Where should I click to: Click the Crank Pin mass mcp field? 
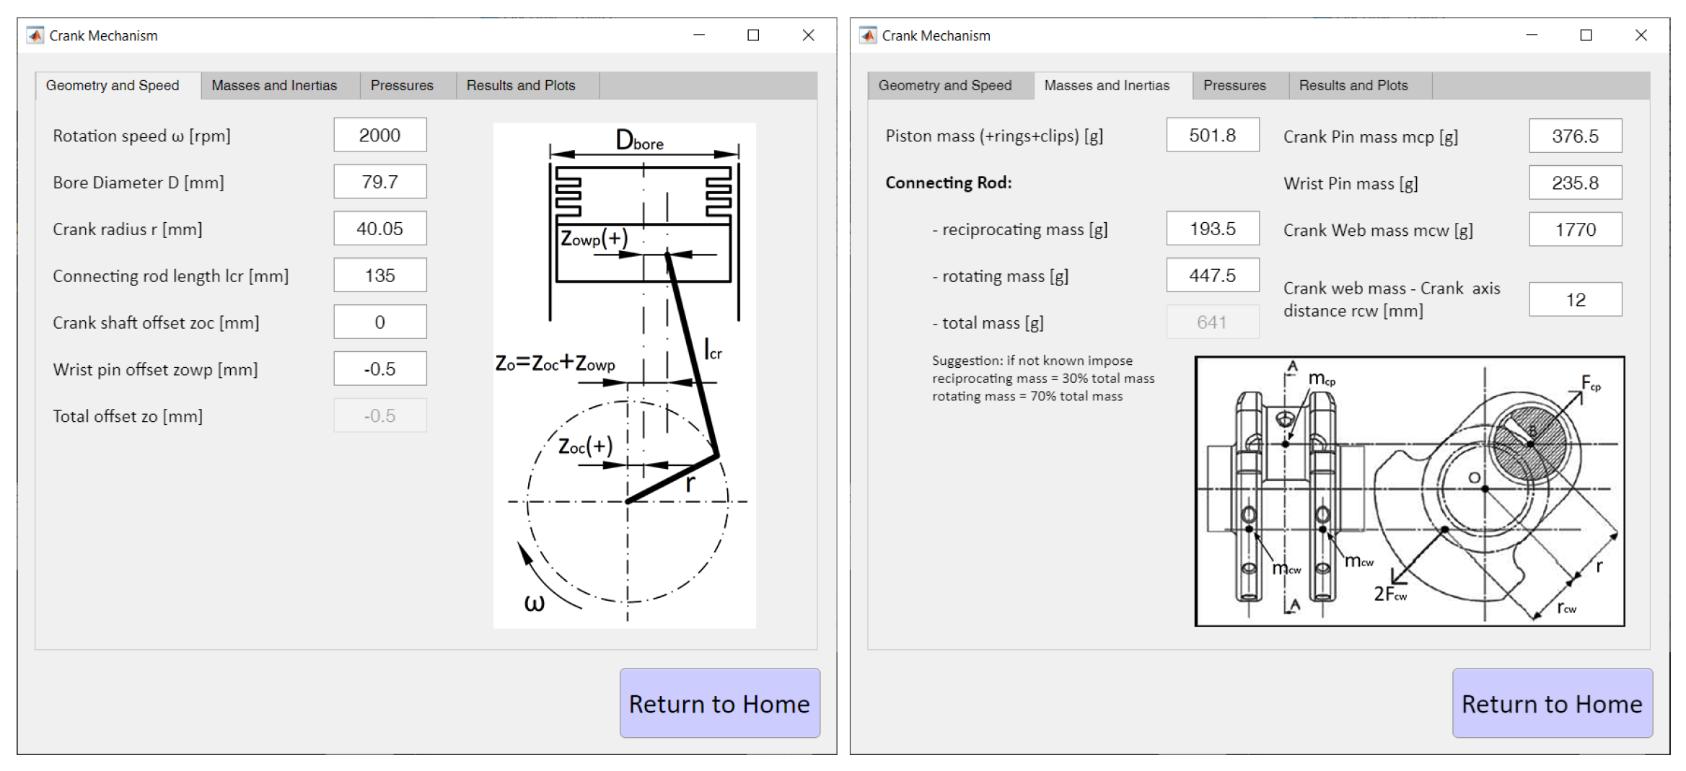pos(1575,136)
